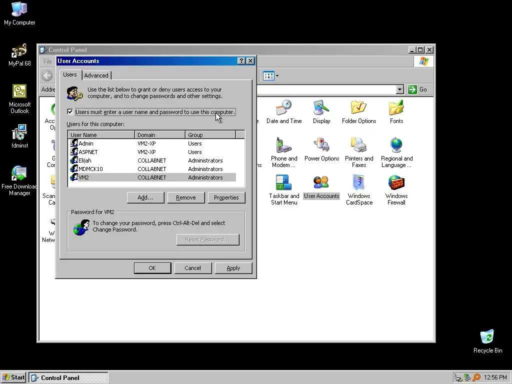Image resolution: width=512 pixels, height=384 pixels.
Task: Select the MDMCK10 user row
Action: [152, 169]
